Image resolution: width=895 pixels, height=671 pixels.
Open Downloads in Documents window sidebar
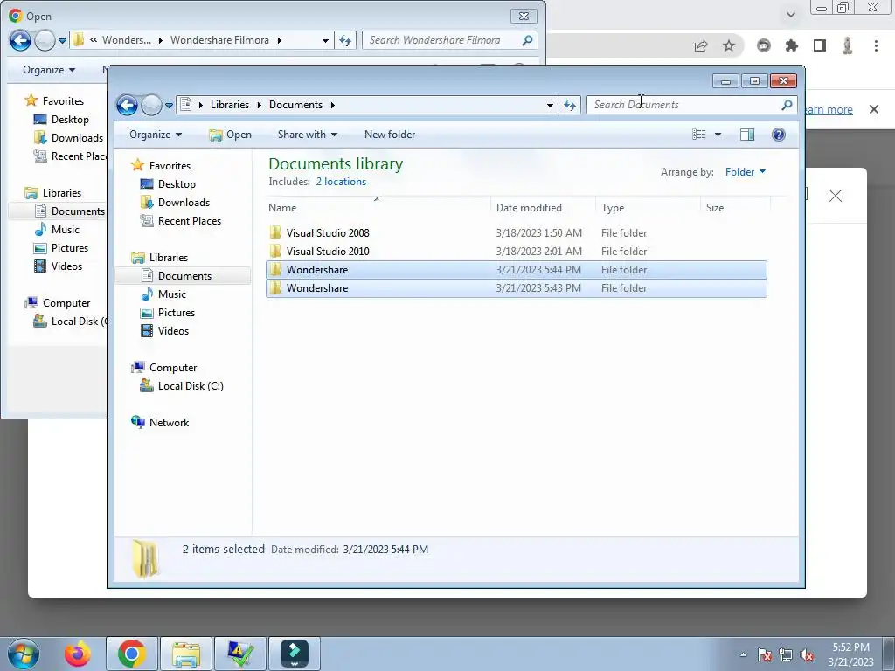point(184,203)
